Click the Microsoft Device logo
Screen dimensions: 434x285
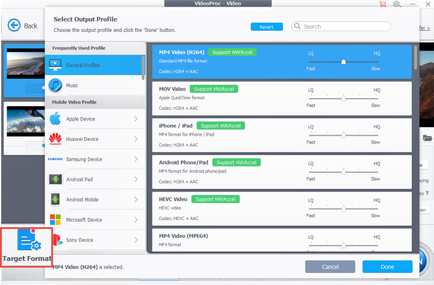(x=55, y=220)
